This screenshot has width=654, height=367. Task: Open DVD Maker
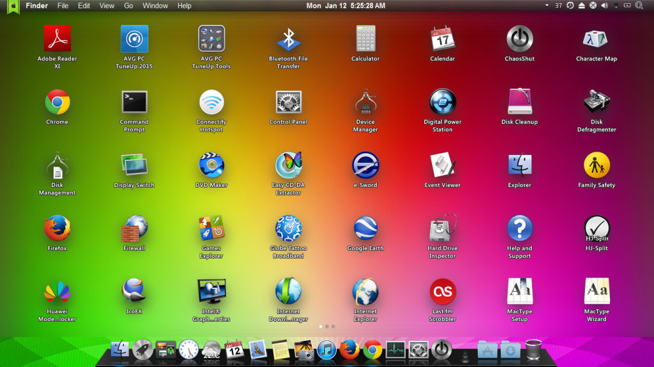211,165
